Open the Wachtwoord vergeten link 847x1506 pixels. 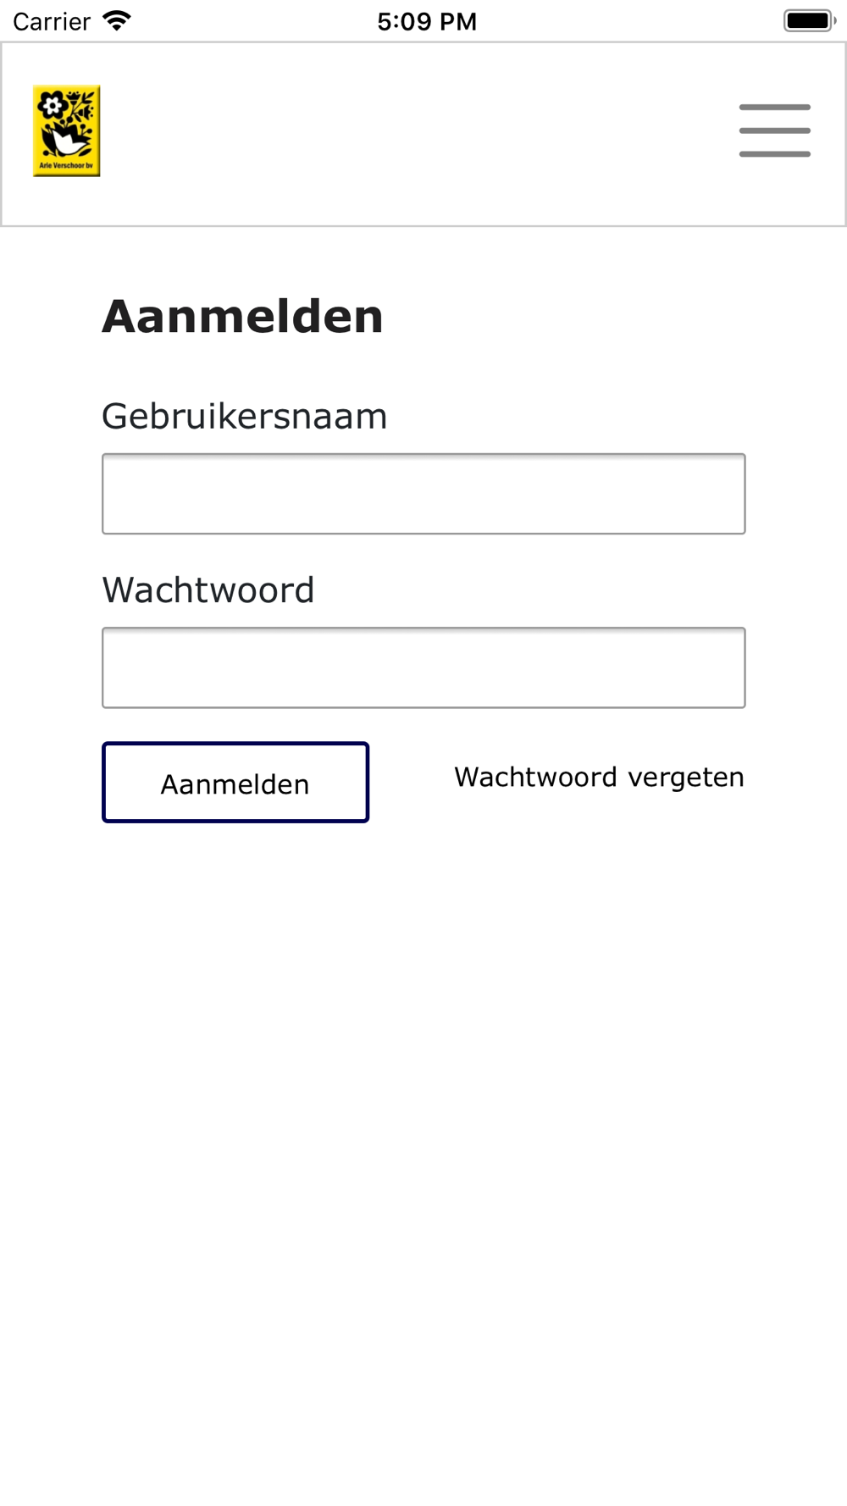pyautogui.click(x=599, y=777)
